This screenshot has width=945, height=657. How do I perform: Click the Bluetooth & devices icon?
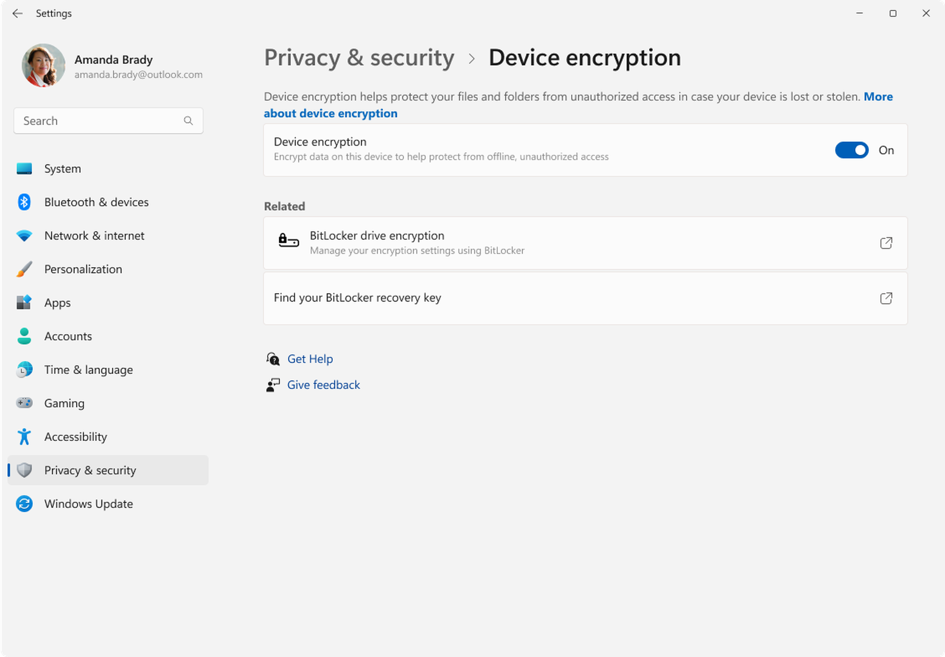coord(25,202)
